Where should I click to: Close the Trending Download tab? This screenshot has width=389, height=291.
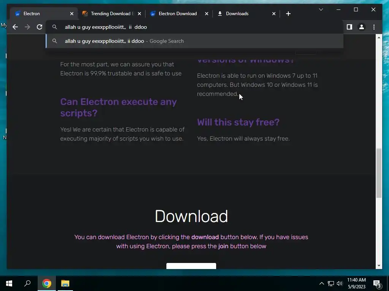point(139,14)
